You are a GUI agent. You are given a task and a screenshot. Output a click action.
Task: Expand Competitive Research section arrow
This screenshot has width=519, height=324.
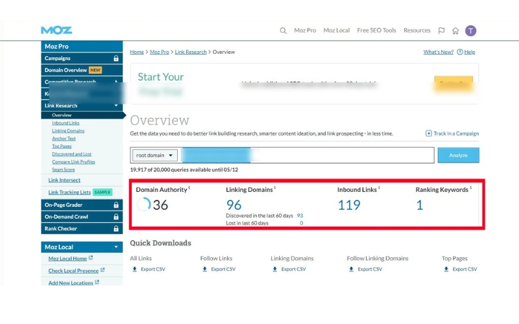(116, 82)
